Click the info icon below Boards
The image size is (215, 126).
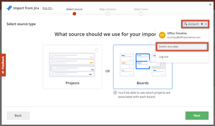coord(115,93)
